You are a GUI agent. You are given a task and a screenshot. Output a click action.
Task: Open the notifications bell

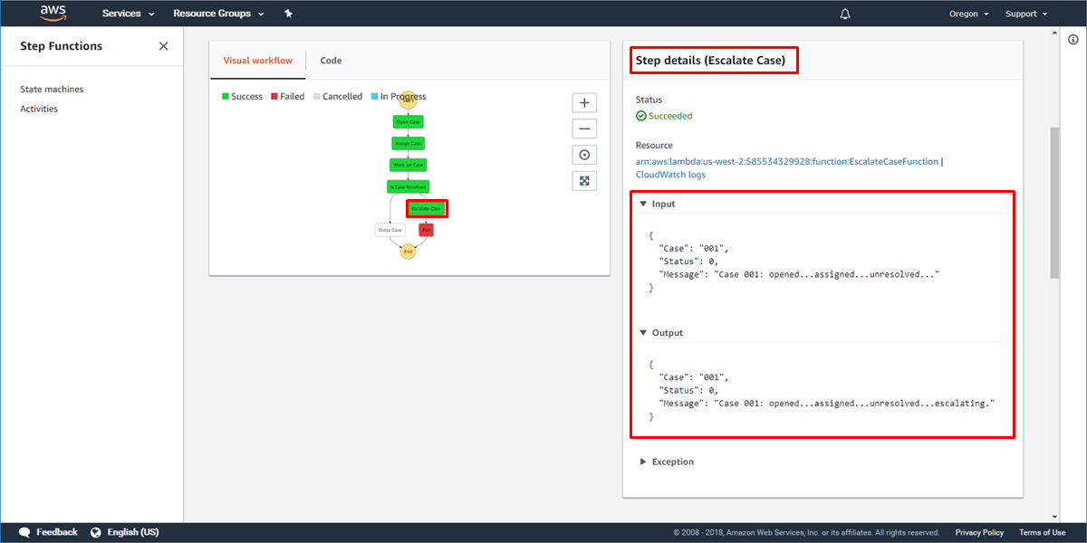(844, 13)
